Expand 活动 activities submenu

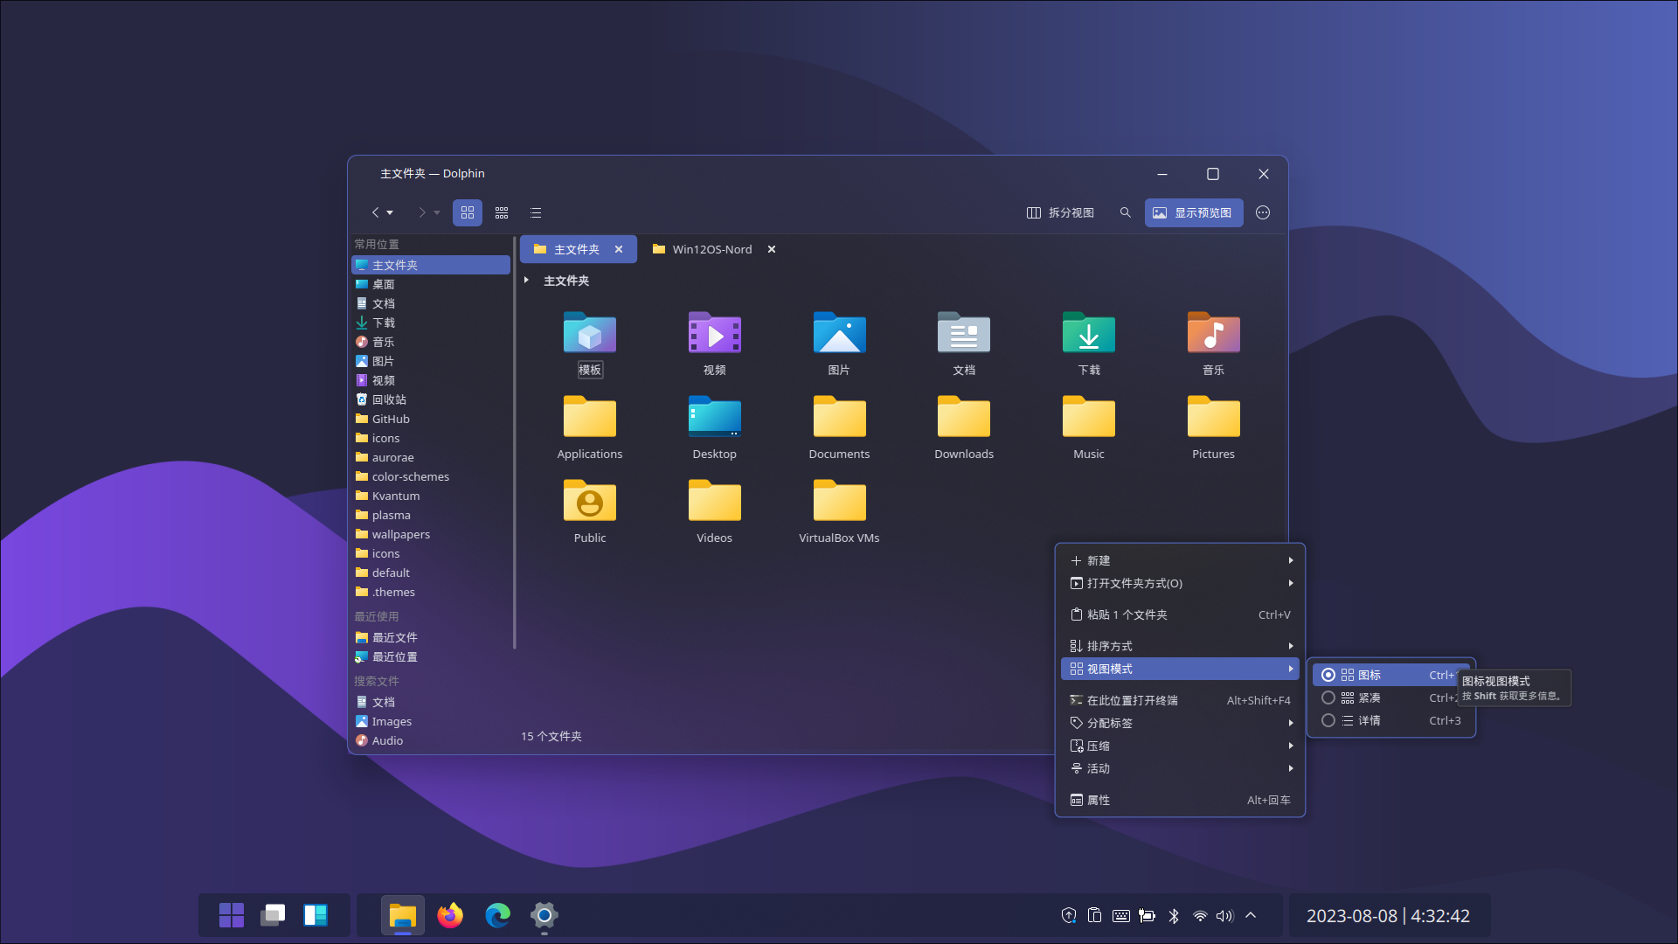[x=1180, y=768]
